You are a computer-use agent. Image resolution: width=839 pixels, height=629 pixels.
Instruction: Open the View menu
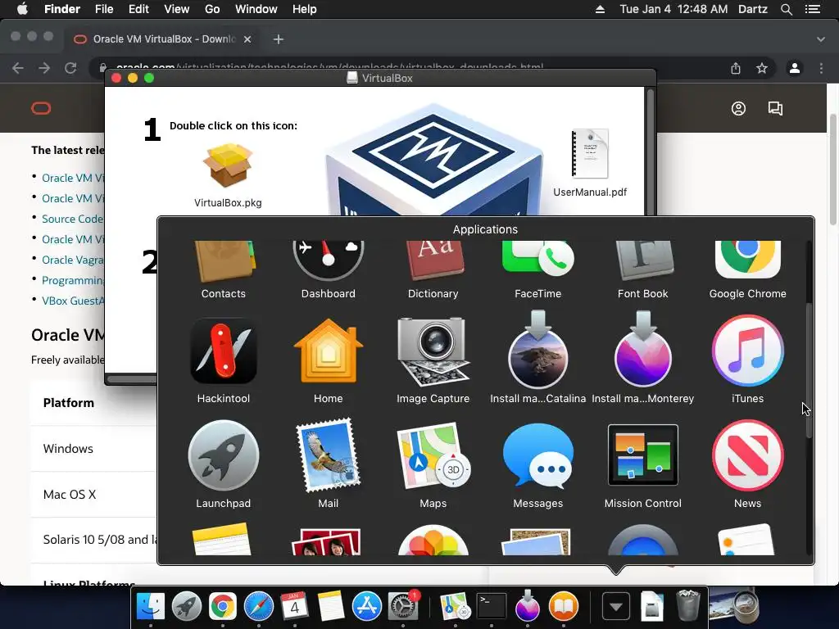click(x=177, y=9)
